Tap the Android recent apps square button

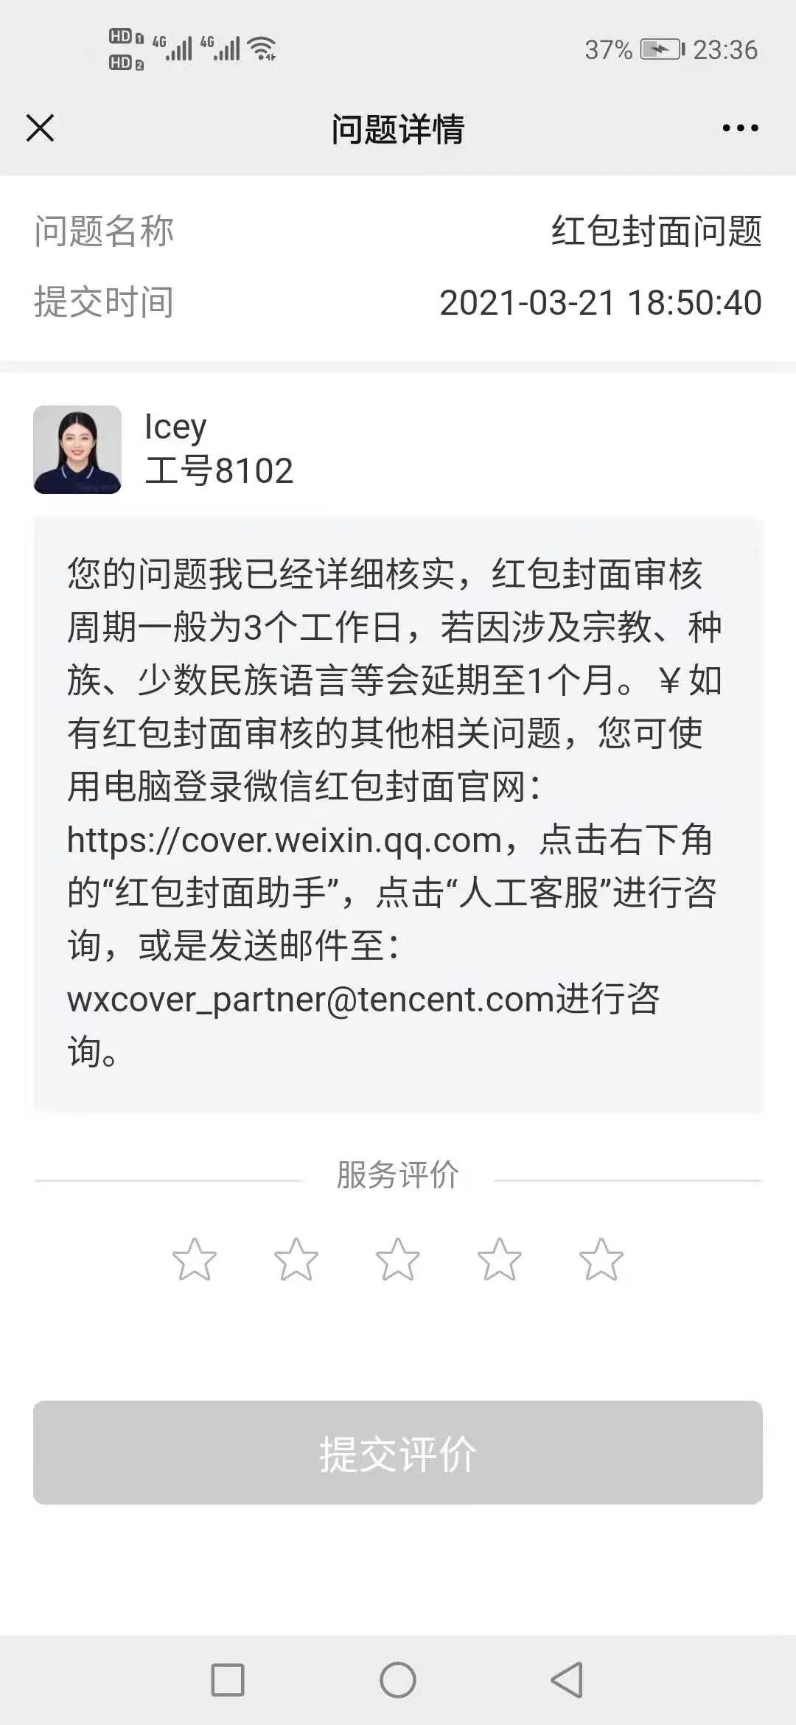[228, 1680]
